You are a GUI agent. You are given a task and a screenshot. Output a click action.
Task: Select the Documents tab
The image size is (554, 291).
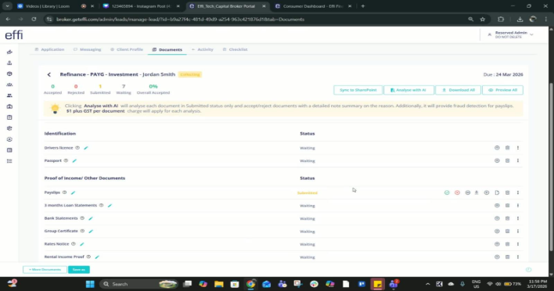(x=167, y=50)
